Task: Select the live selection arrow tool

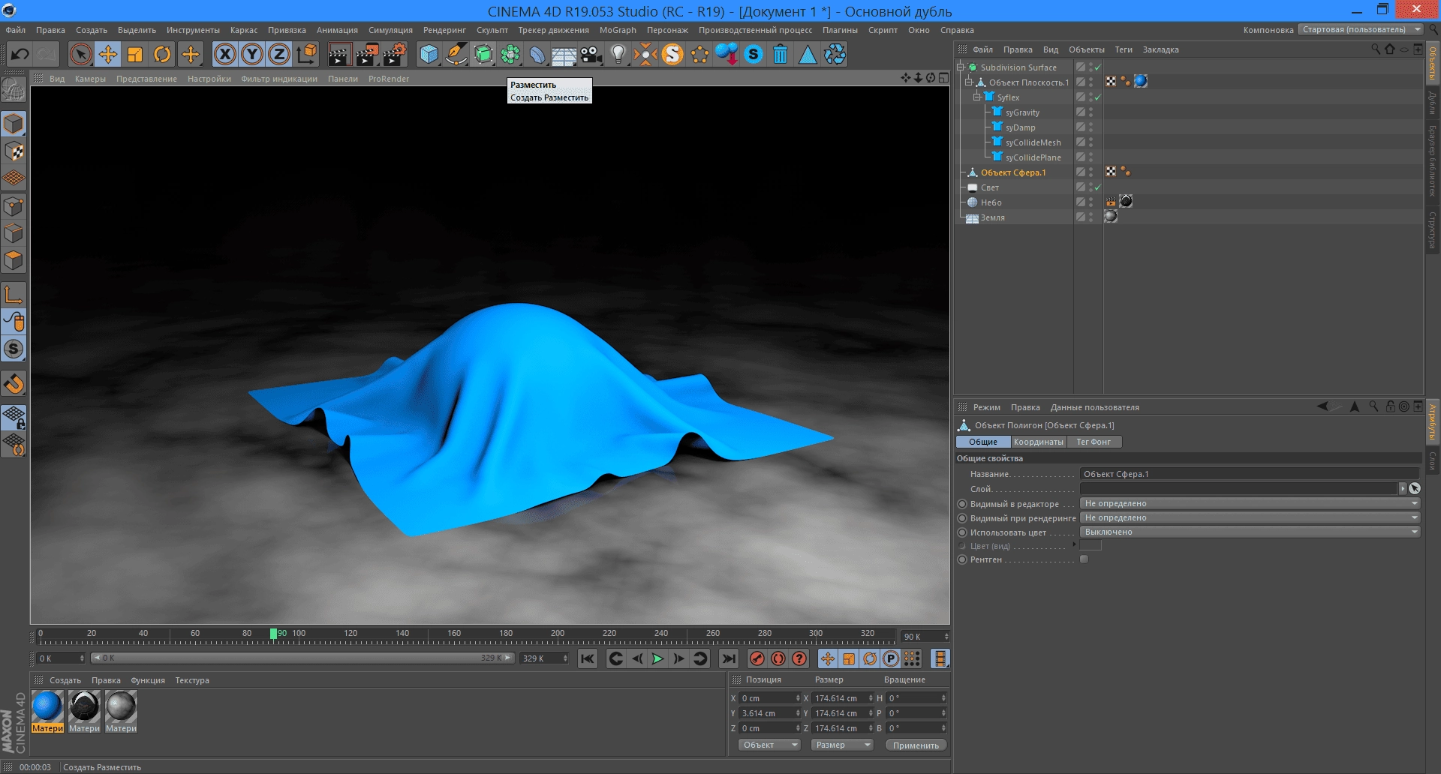Action: coord(81,54)
